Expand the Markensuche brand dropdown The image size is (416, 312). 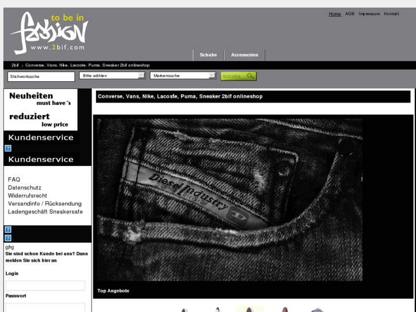click(x=183, y=76)
